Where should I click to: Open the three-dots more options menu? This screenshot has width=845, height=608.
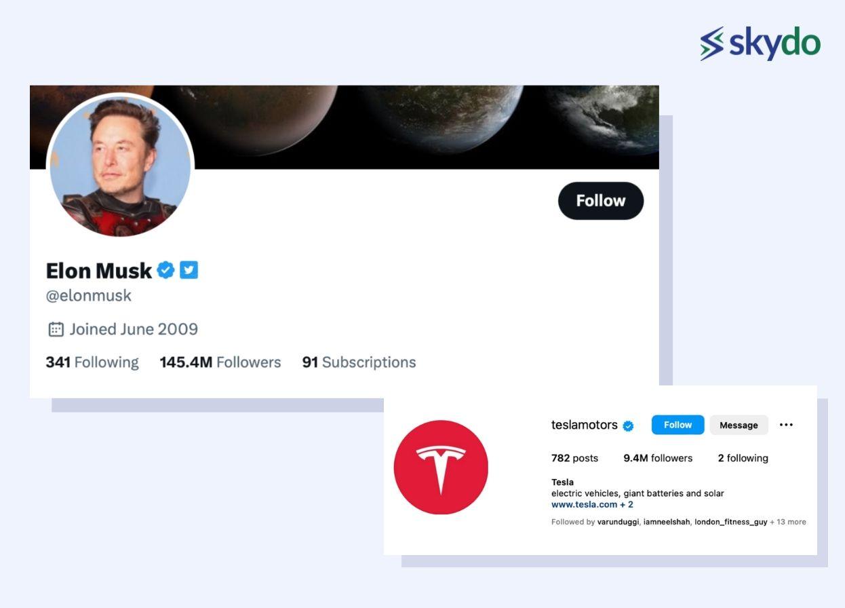[786, 425]
